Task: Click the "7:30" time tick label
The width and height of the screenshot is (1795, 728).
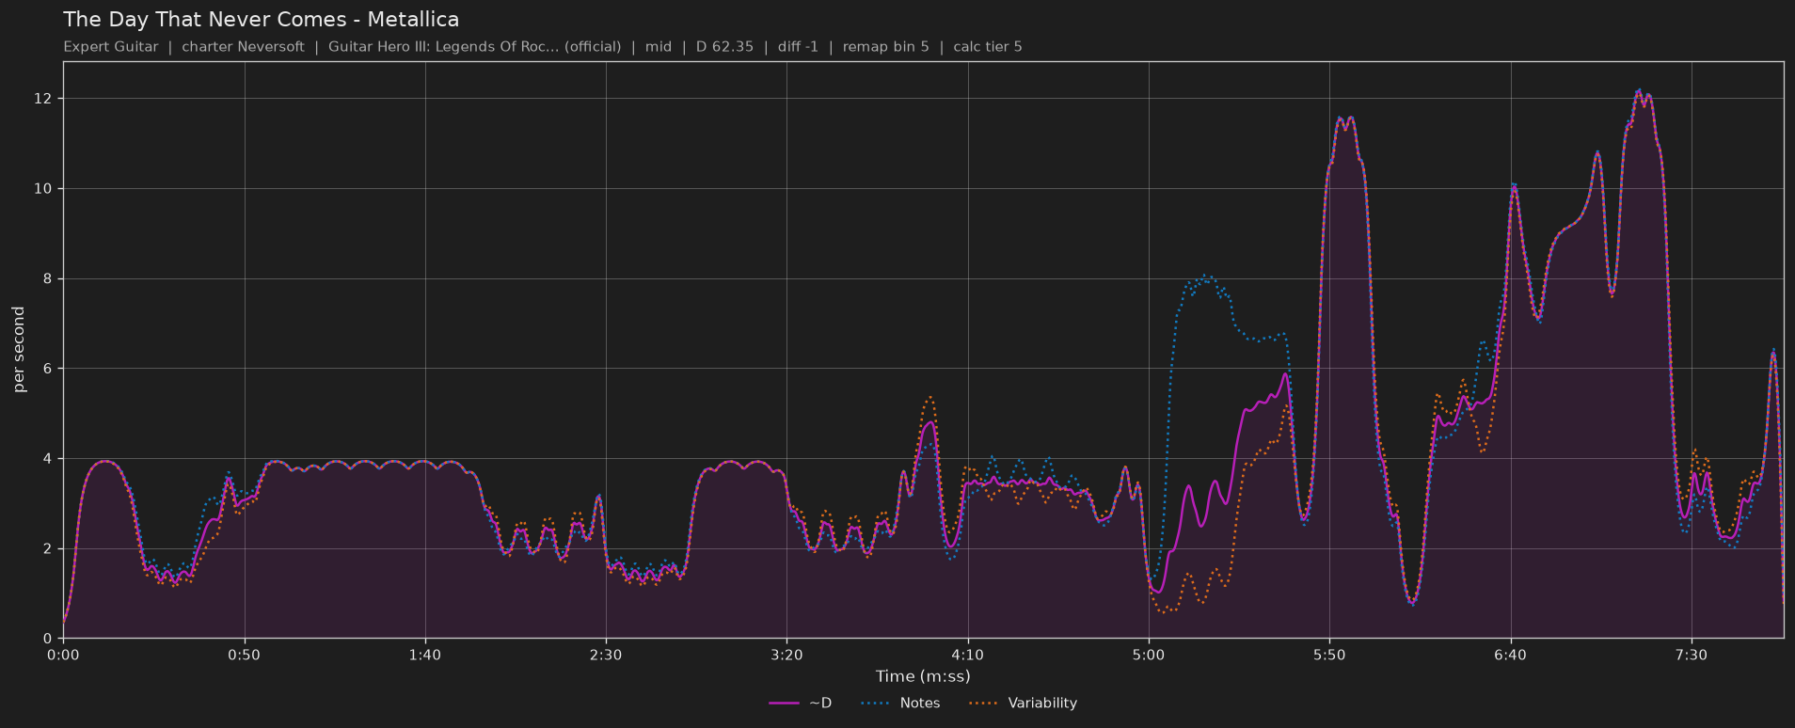Action: click(1692, 655)
